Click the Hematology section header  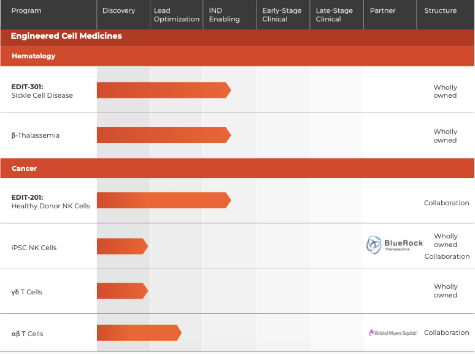pos(33,56)
